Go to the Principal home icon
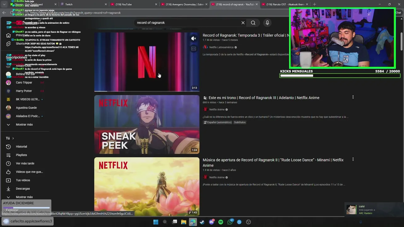 (9, 35)
